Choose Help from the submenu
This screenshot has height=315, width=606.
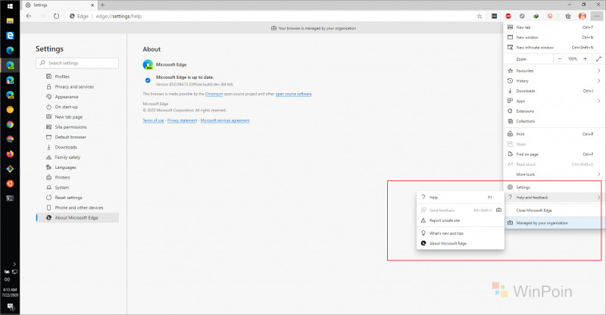coord(461,197)
